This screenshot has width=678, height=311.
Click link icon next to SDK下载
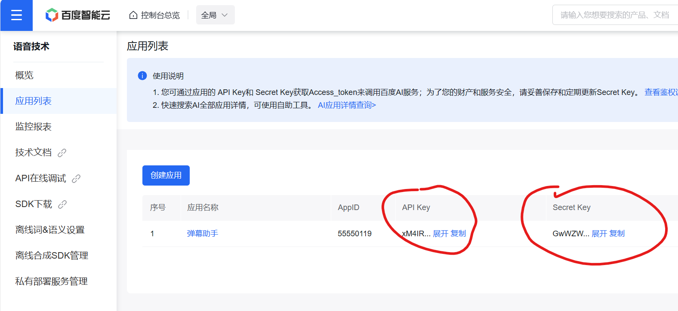pos(62,204)
